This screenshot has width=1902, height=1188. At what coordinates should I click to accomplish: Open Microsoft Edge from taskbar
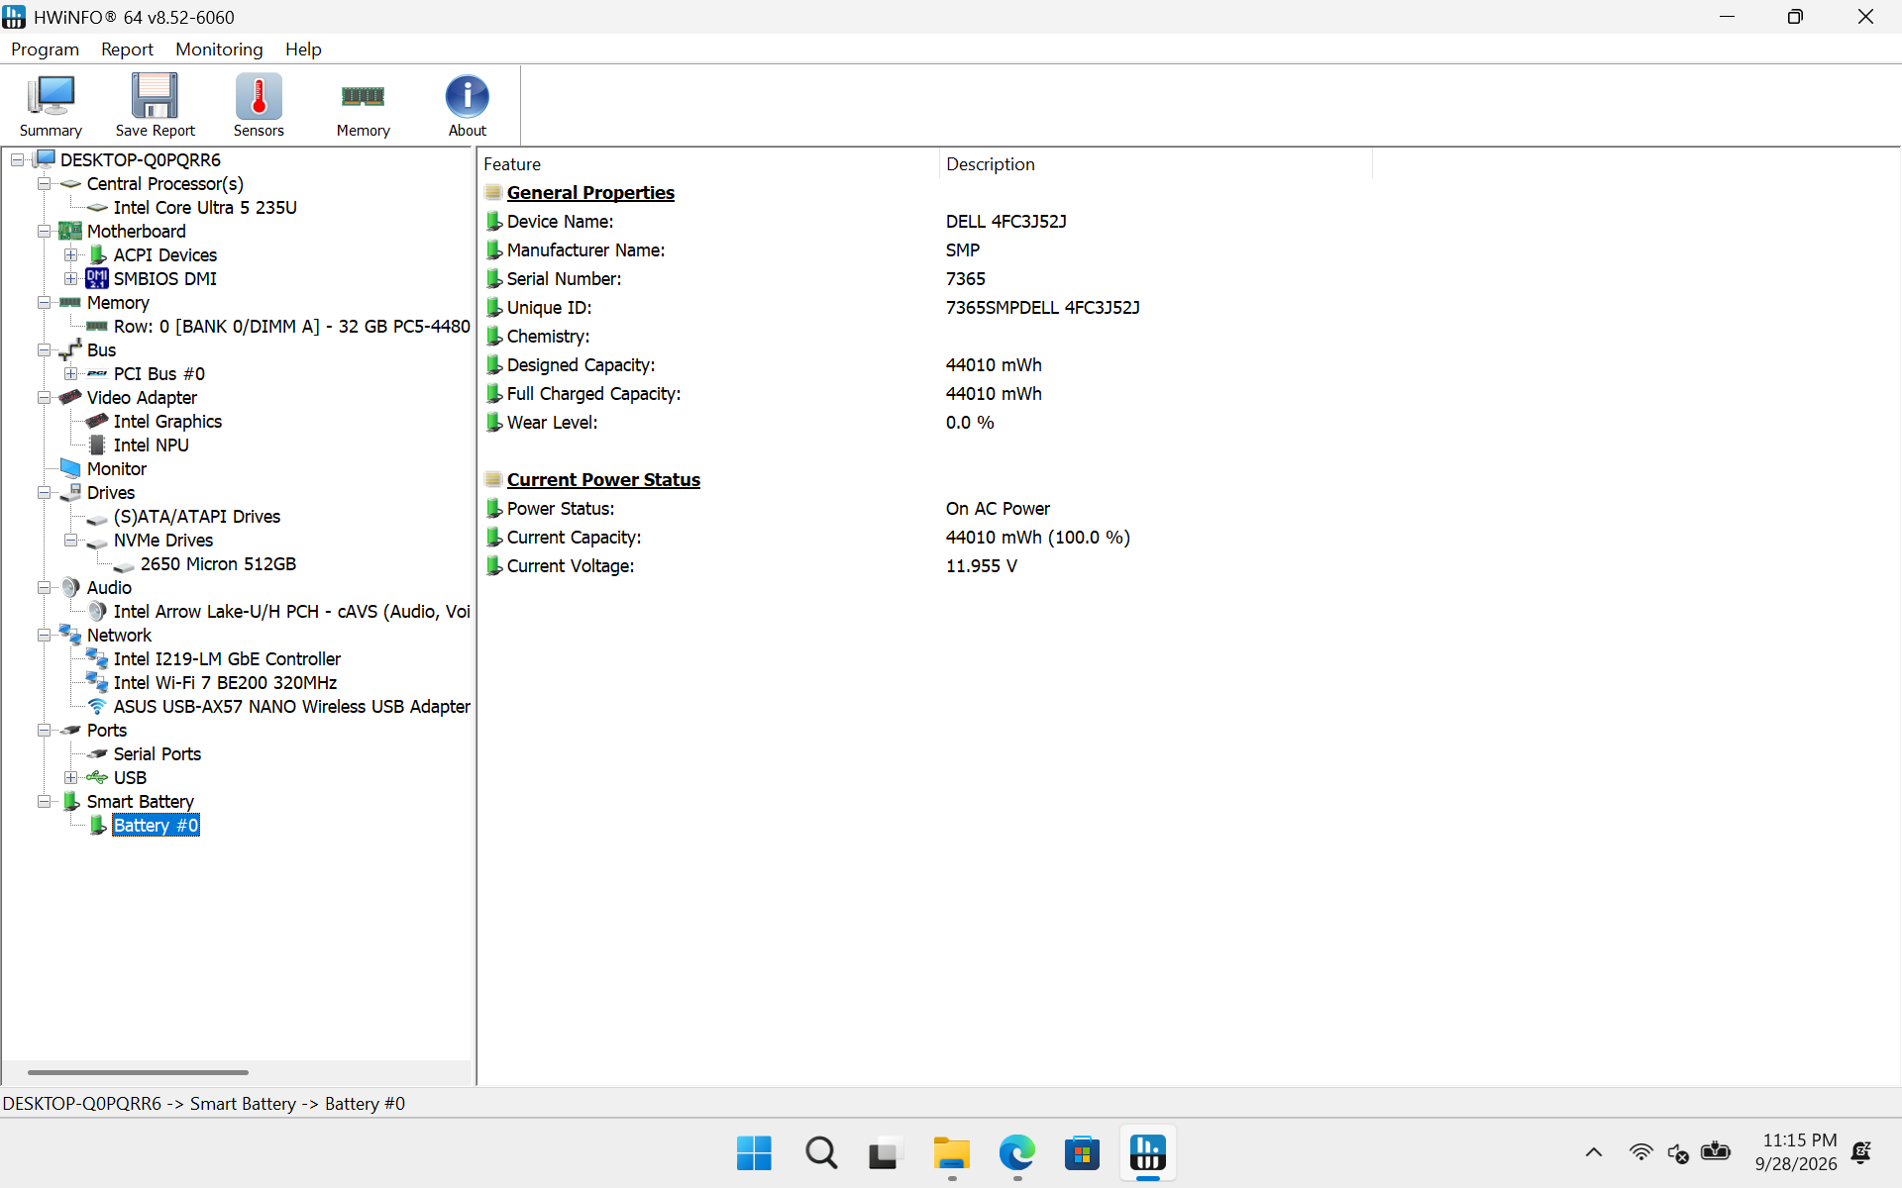1017,1153
